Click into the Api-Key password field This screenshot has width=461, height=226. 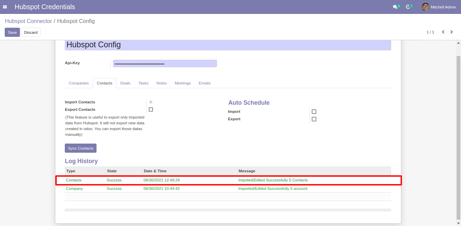[x=165, y=64]
